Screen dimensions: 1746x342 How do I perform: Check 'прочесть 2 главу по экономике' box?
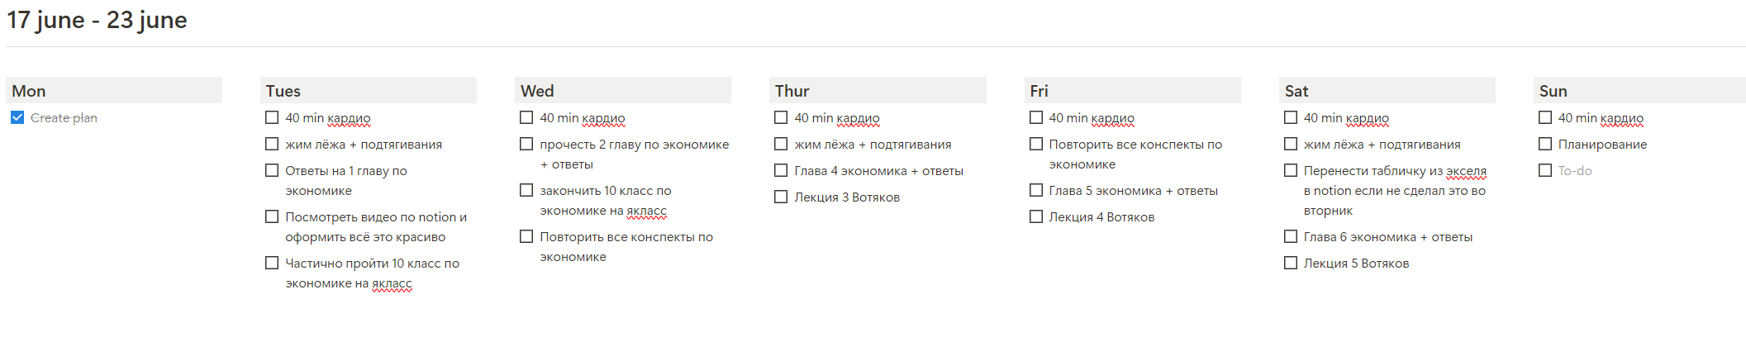click(x=526, y=144)
